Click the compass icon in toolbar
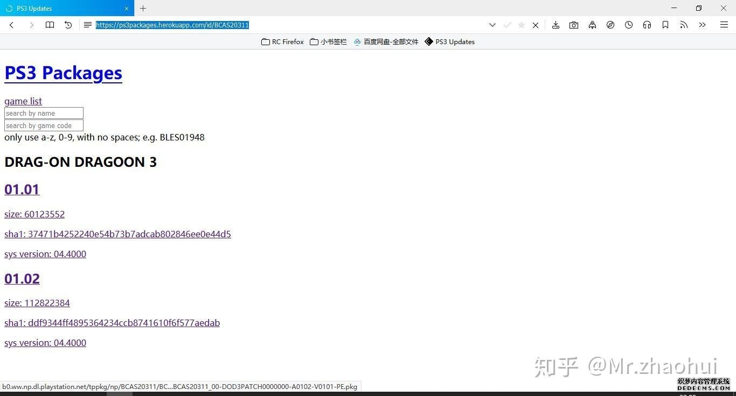Image resolution: width=736 pixels, height=396 pixels. point(610,25)
